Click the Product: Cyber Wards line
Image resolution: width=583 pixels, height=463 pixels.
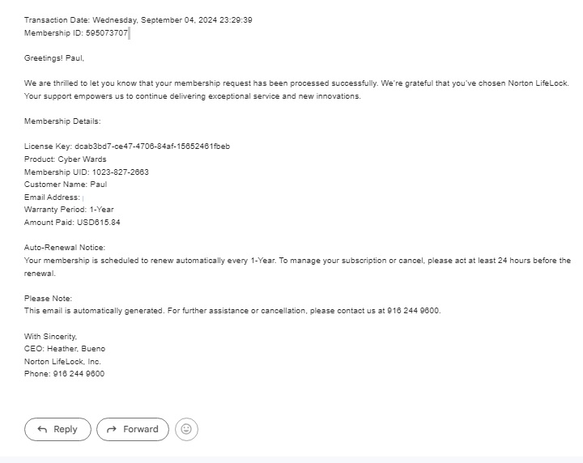(65, 159)
